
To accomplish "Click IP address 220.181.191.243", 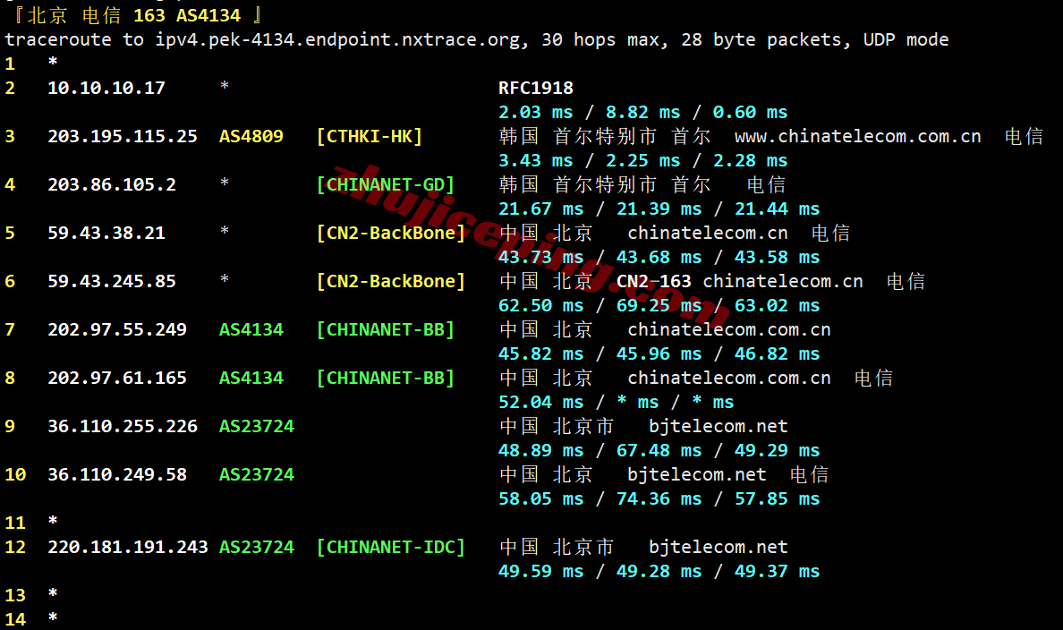I will [127, 548].
